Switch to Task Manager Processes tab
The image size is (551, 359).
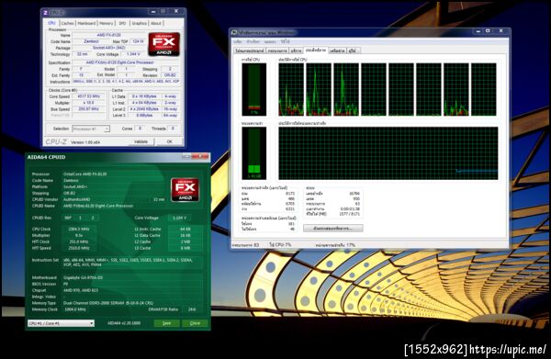coord(277,50)
